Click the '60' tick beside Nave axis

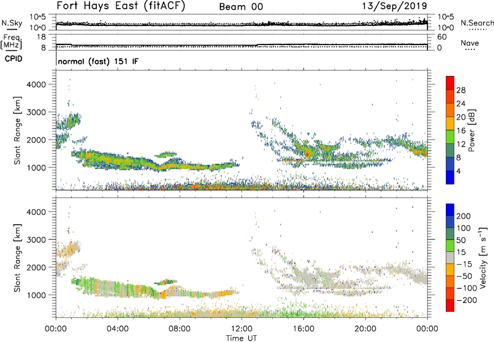pyautogui.click(x=442, y=37)
